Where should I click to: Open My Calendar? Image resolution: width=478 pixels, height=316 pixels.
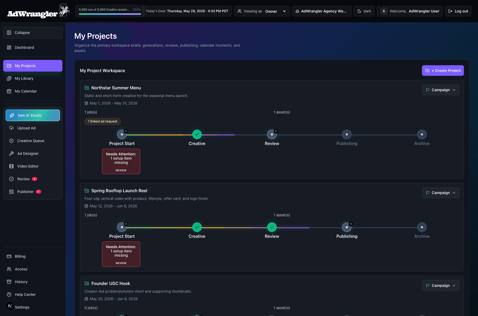pyautogui.click(x=33, y=91)
